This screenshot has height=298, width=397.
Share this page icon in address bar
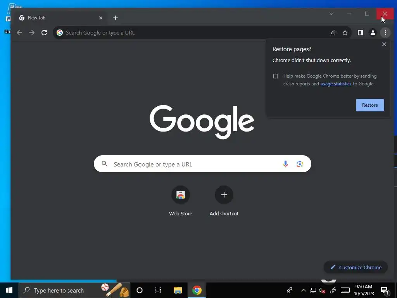pos(332,33)
